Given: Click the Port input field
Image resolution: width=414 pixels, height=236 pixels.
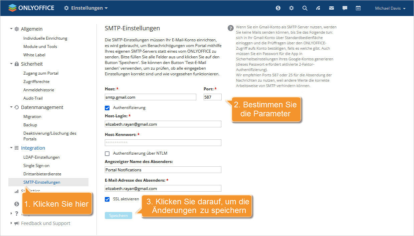Looking at the screenshot, I should 213,97.
